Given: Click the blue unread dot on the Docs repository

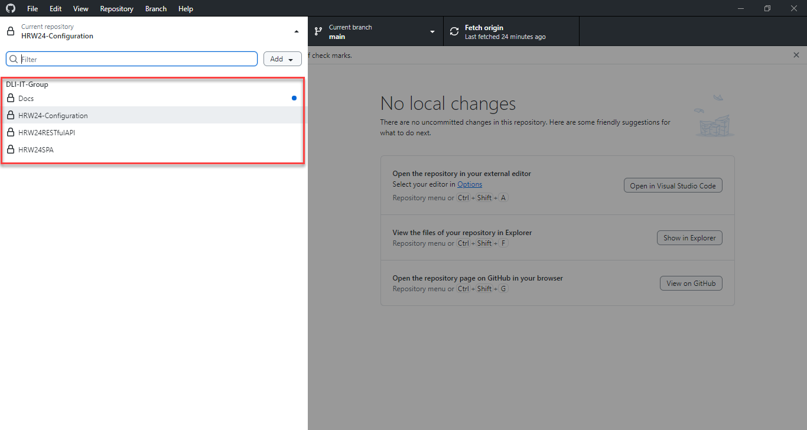Looking at the screenshot, I should point(294,98).
